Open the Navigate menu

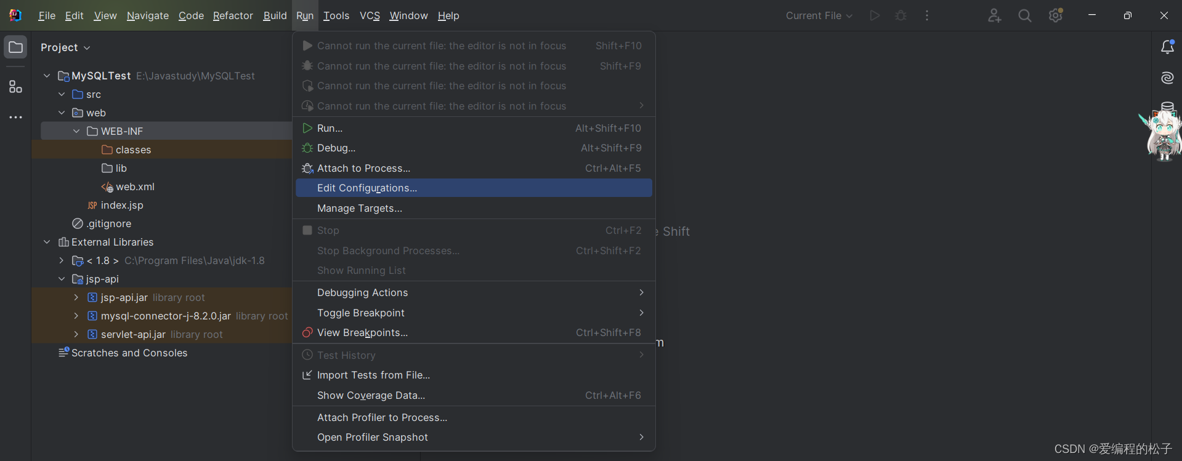coord(148,15)
